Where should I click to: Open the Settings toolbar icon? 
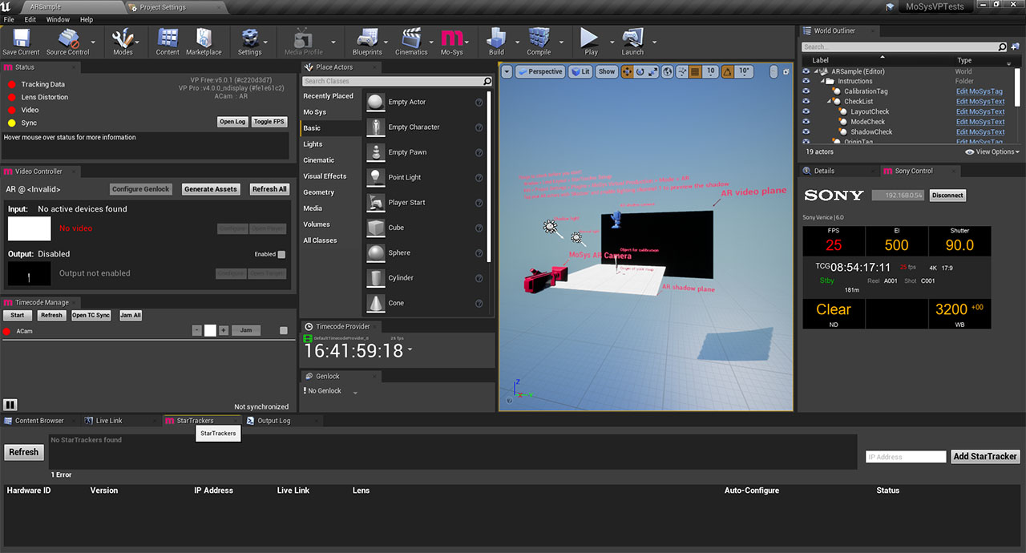(249, 42)
